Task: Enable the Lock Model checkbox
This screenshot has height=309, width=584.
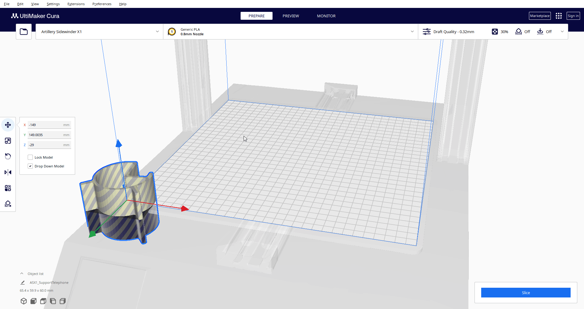Action: 30,157
